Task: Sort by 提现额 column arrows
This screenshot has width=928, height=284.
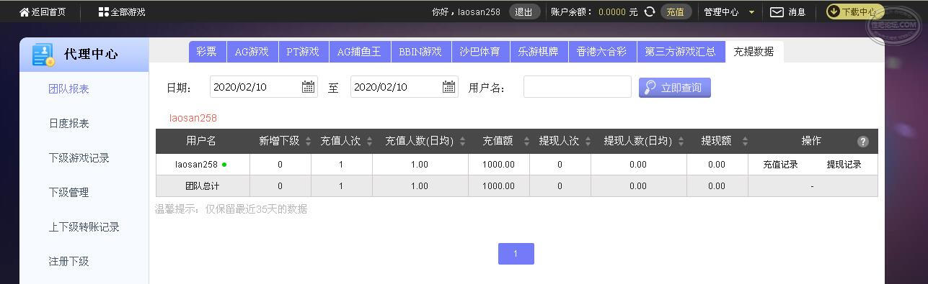Action: 745,142
